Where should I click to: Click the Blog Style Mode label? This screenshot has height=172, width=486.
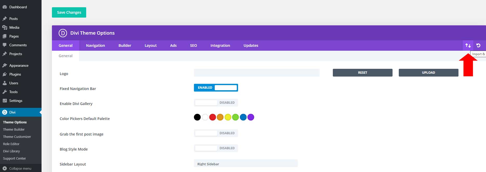74,149
